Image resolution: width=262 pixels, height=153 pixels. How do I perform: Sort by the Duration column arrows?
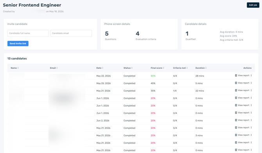(x=206, y=68)
